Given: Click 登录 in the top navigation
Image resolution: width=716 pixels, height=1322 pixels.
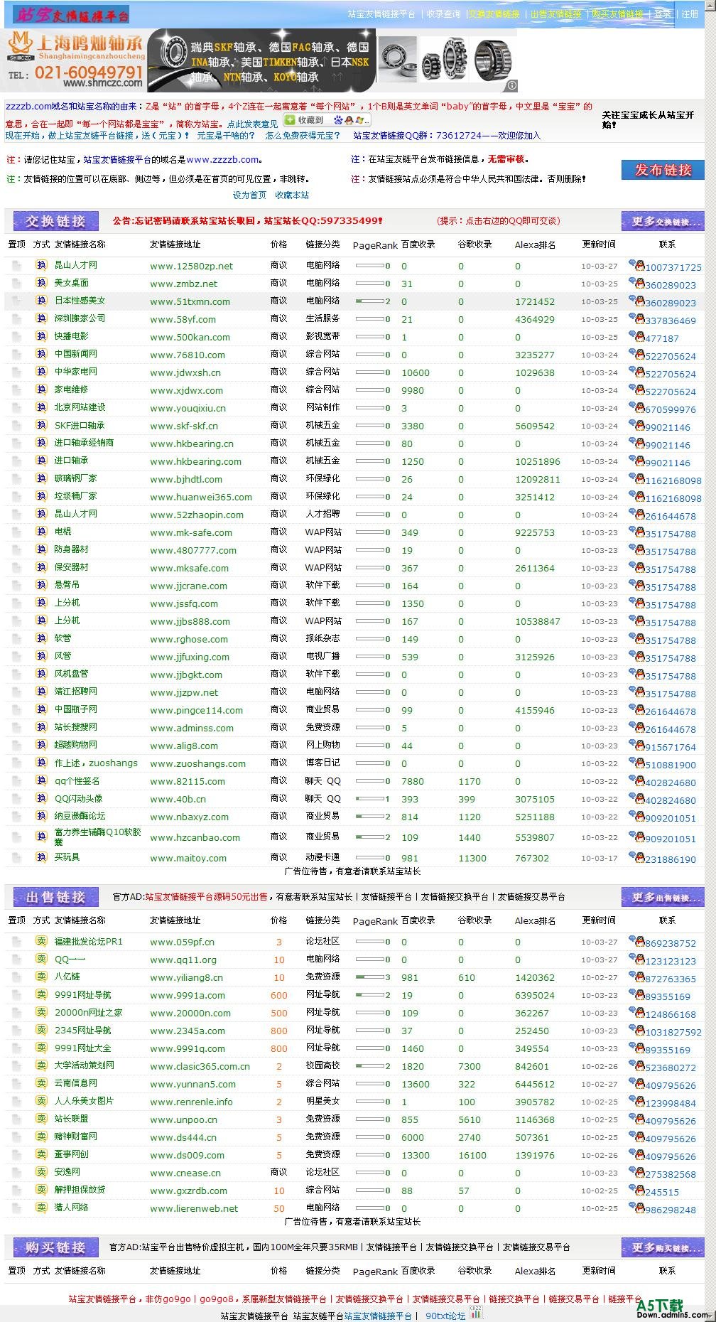Looking at the screenshot, I should (x=663, y=14).
